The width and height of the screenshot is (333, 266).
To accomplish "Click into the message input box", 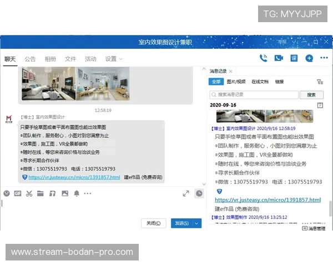I will click(102, 208).
